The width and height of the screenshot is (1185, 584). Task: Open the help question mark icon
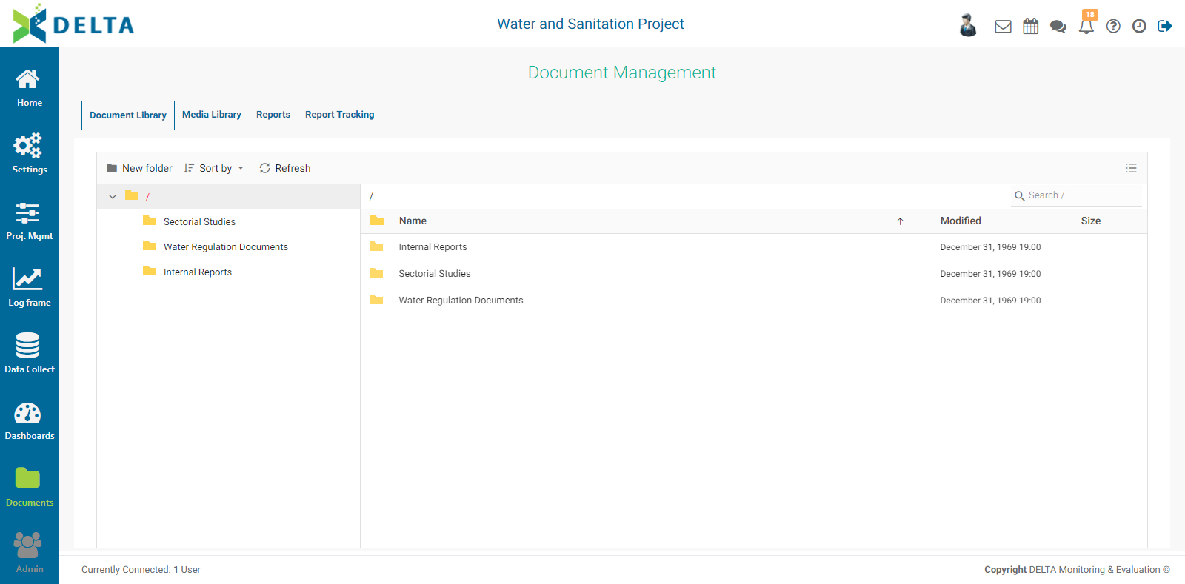1113,27
